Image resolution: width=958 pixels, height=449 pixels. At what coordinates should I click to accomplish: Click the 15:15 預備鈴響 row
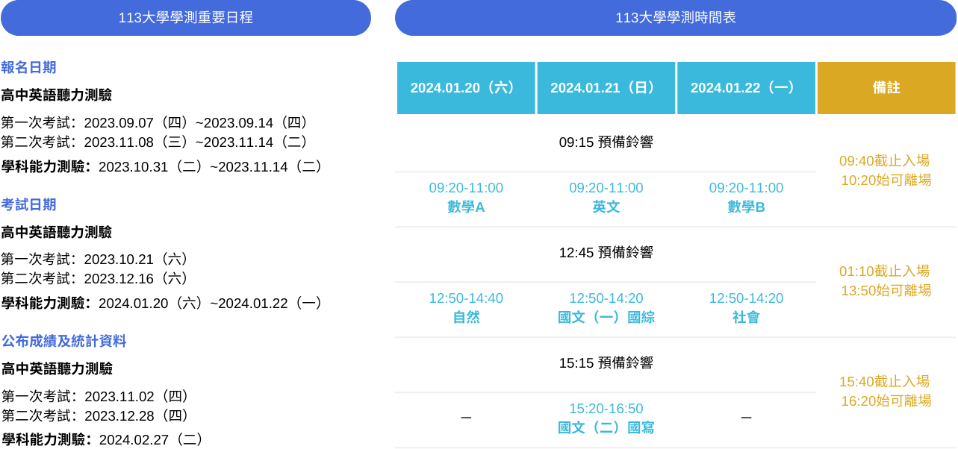click(606, 363)
